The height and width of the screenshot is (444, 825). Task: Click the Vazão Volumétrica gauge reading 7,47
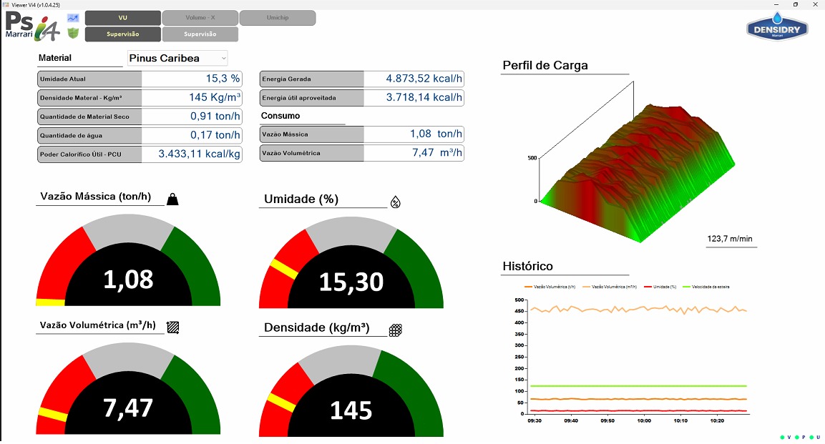coord(128,389)
